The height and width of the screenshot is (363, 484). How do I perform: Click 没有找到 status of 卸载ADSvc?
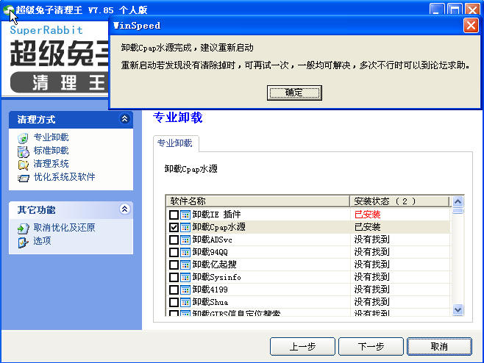[x=371, y=240]
